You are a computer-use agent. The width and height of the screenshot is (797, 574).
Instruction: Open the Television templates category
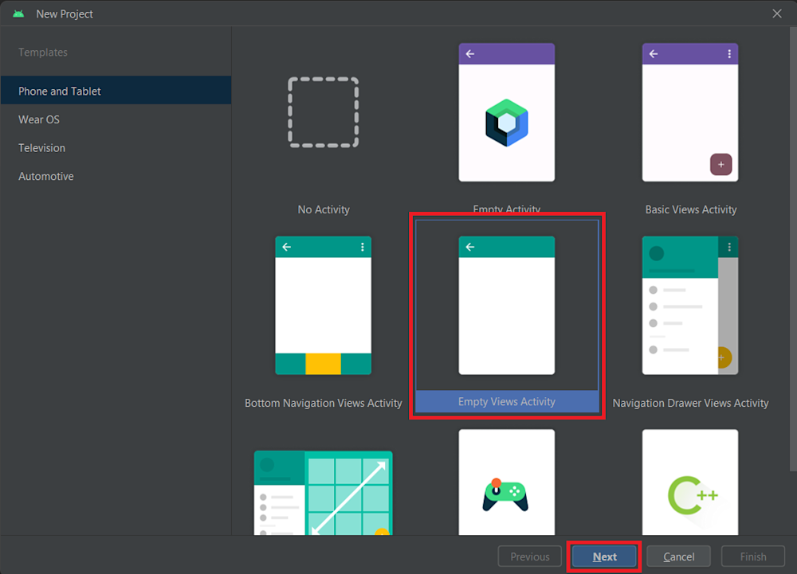click(x=41, y=147)
